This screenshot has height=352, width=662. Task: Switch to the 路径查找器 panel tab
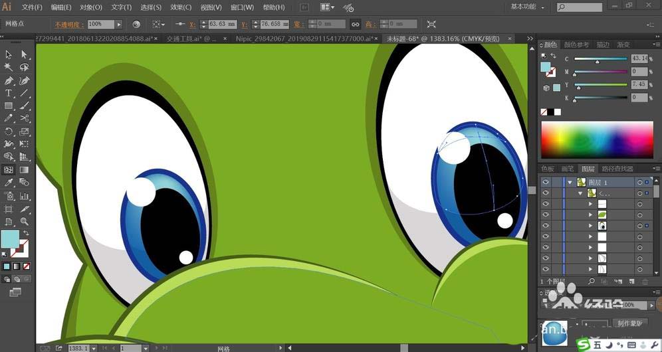click(x=617, y=169)
